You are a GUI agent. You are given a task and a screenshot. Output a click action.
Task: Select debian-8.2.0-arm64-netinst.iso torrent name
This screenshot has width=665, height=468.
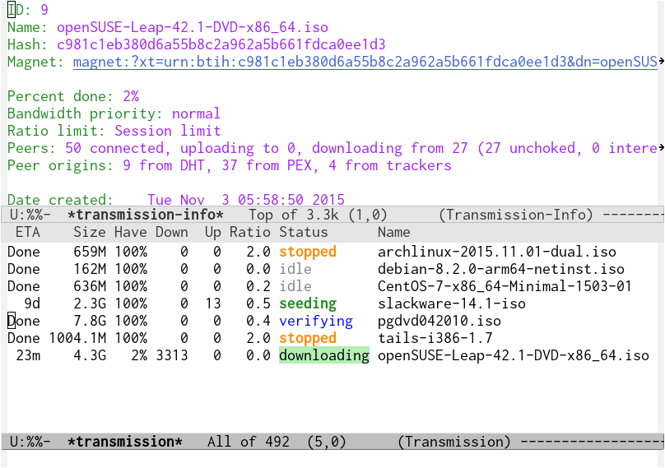click(x=501, y=269)
